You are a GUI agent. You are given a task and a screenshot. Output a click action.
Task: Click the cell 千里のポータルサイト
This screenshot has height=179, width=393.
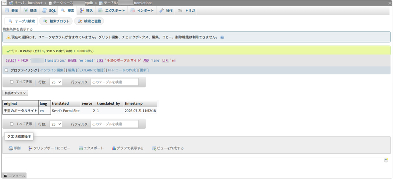[21, 111]
